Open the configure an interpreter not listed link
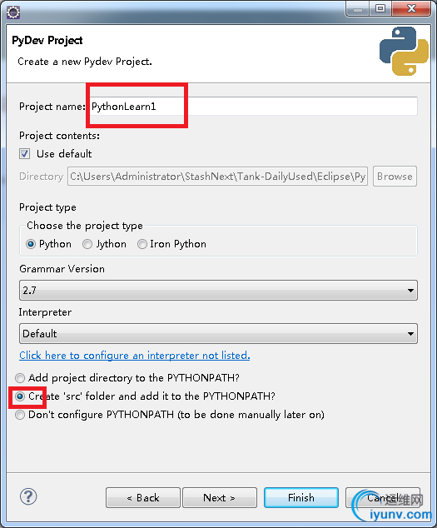 point(134,356)
